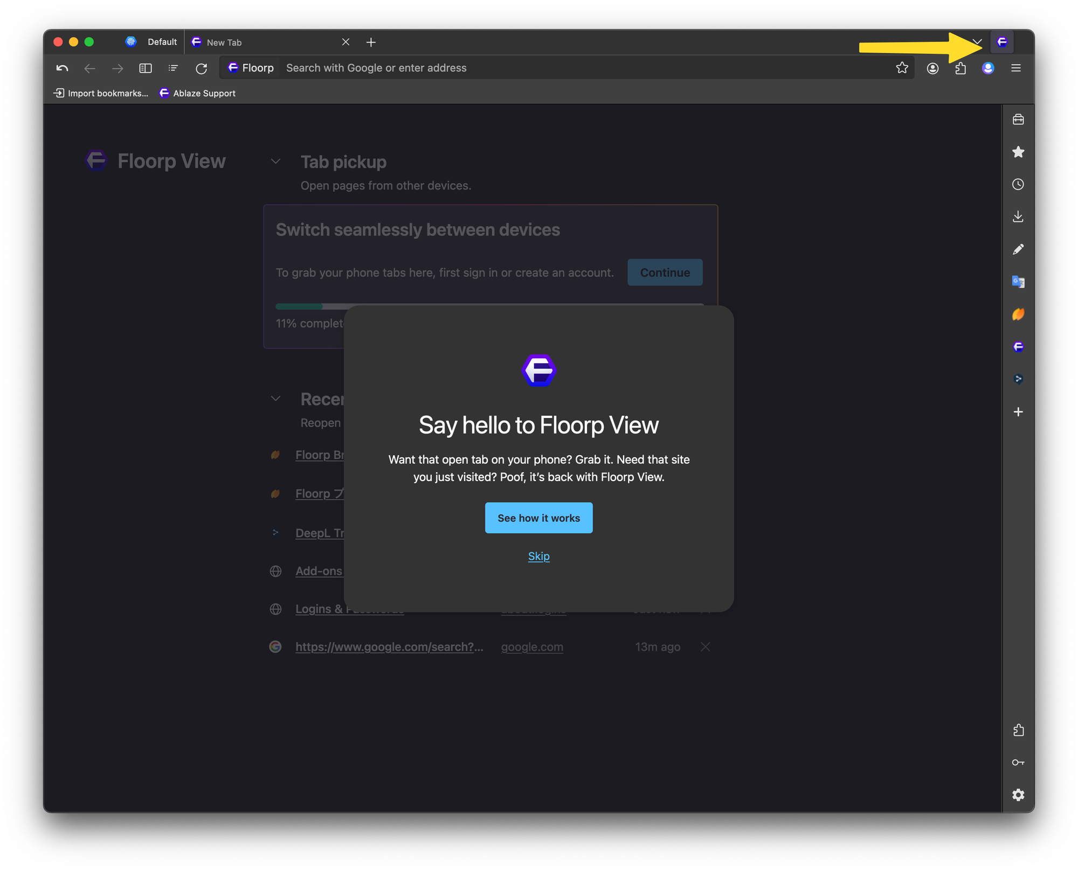Close the New Tab tab

[346, 42]
